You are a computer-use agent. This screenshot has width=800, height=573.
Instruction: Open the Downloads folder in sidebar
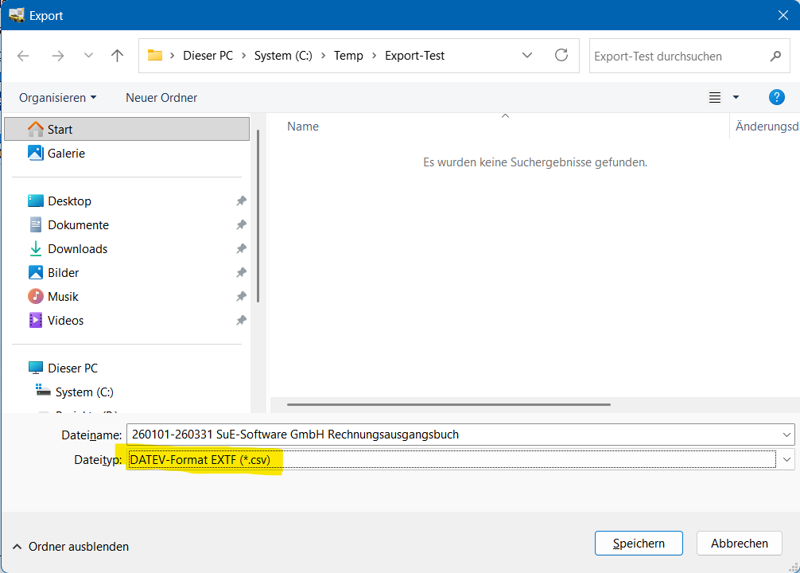point(77,249)
